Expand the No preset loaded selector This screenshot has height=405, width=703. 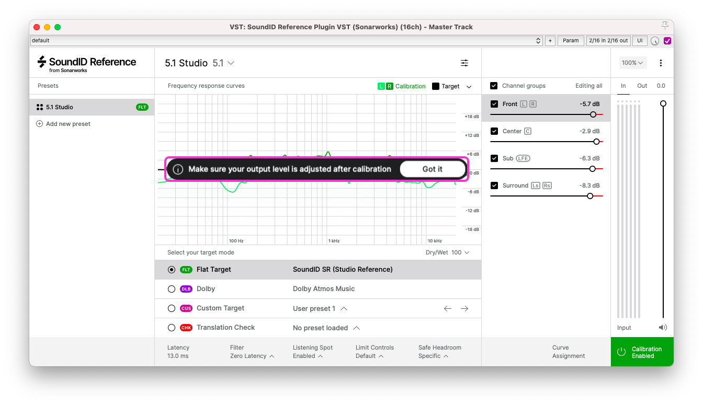click(326, 328)
